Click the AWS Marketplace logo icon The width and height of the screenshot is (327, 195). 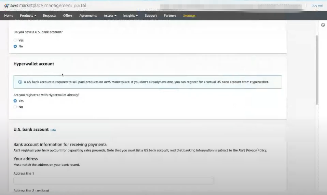(7, 5)
